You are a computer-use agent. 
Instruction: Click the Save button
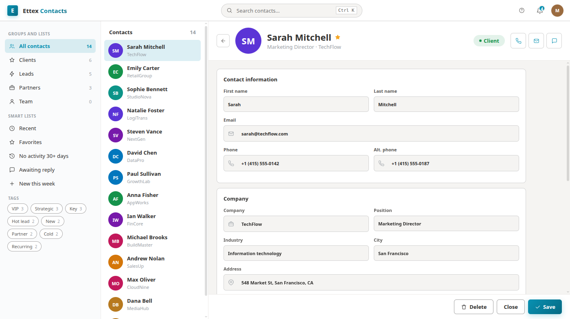point(545,307)
